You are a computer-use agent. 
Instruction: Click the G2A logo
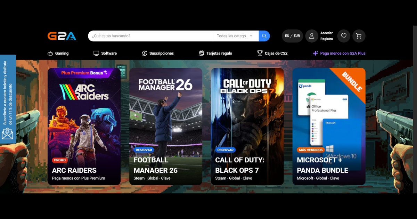coord(62,36)
